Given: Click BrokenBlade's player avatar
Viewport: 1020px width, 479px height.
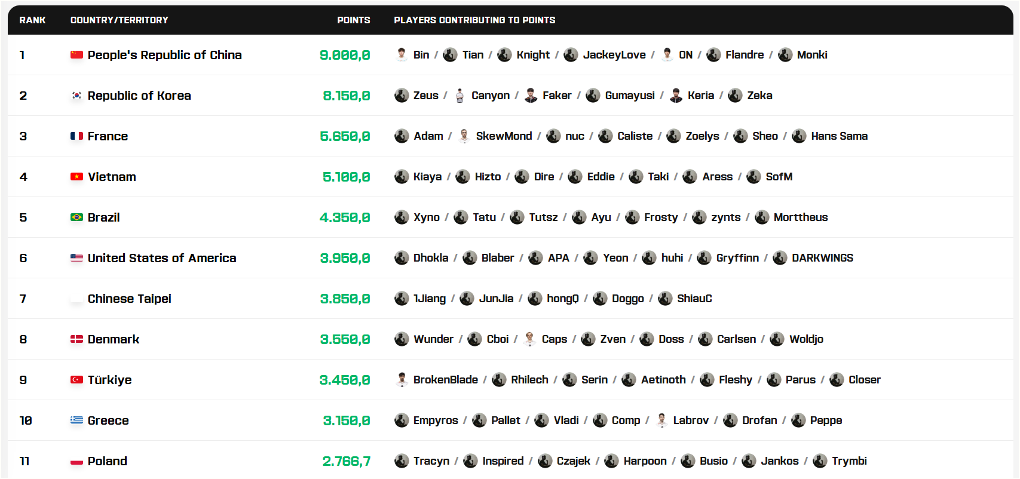Looking at the screenshot, I should [402, 380].
